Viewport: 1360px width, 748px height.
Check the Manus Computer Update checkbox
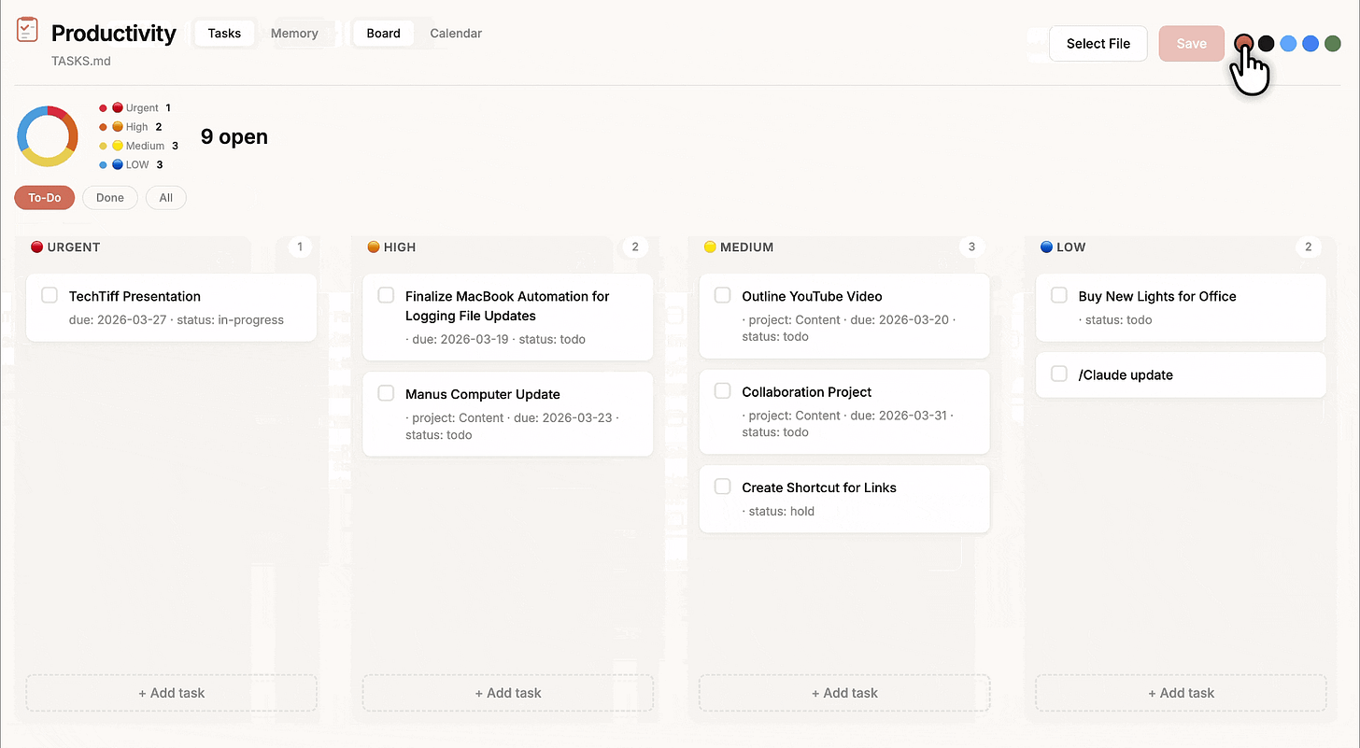(386, 393)
